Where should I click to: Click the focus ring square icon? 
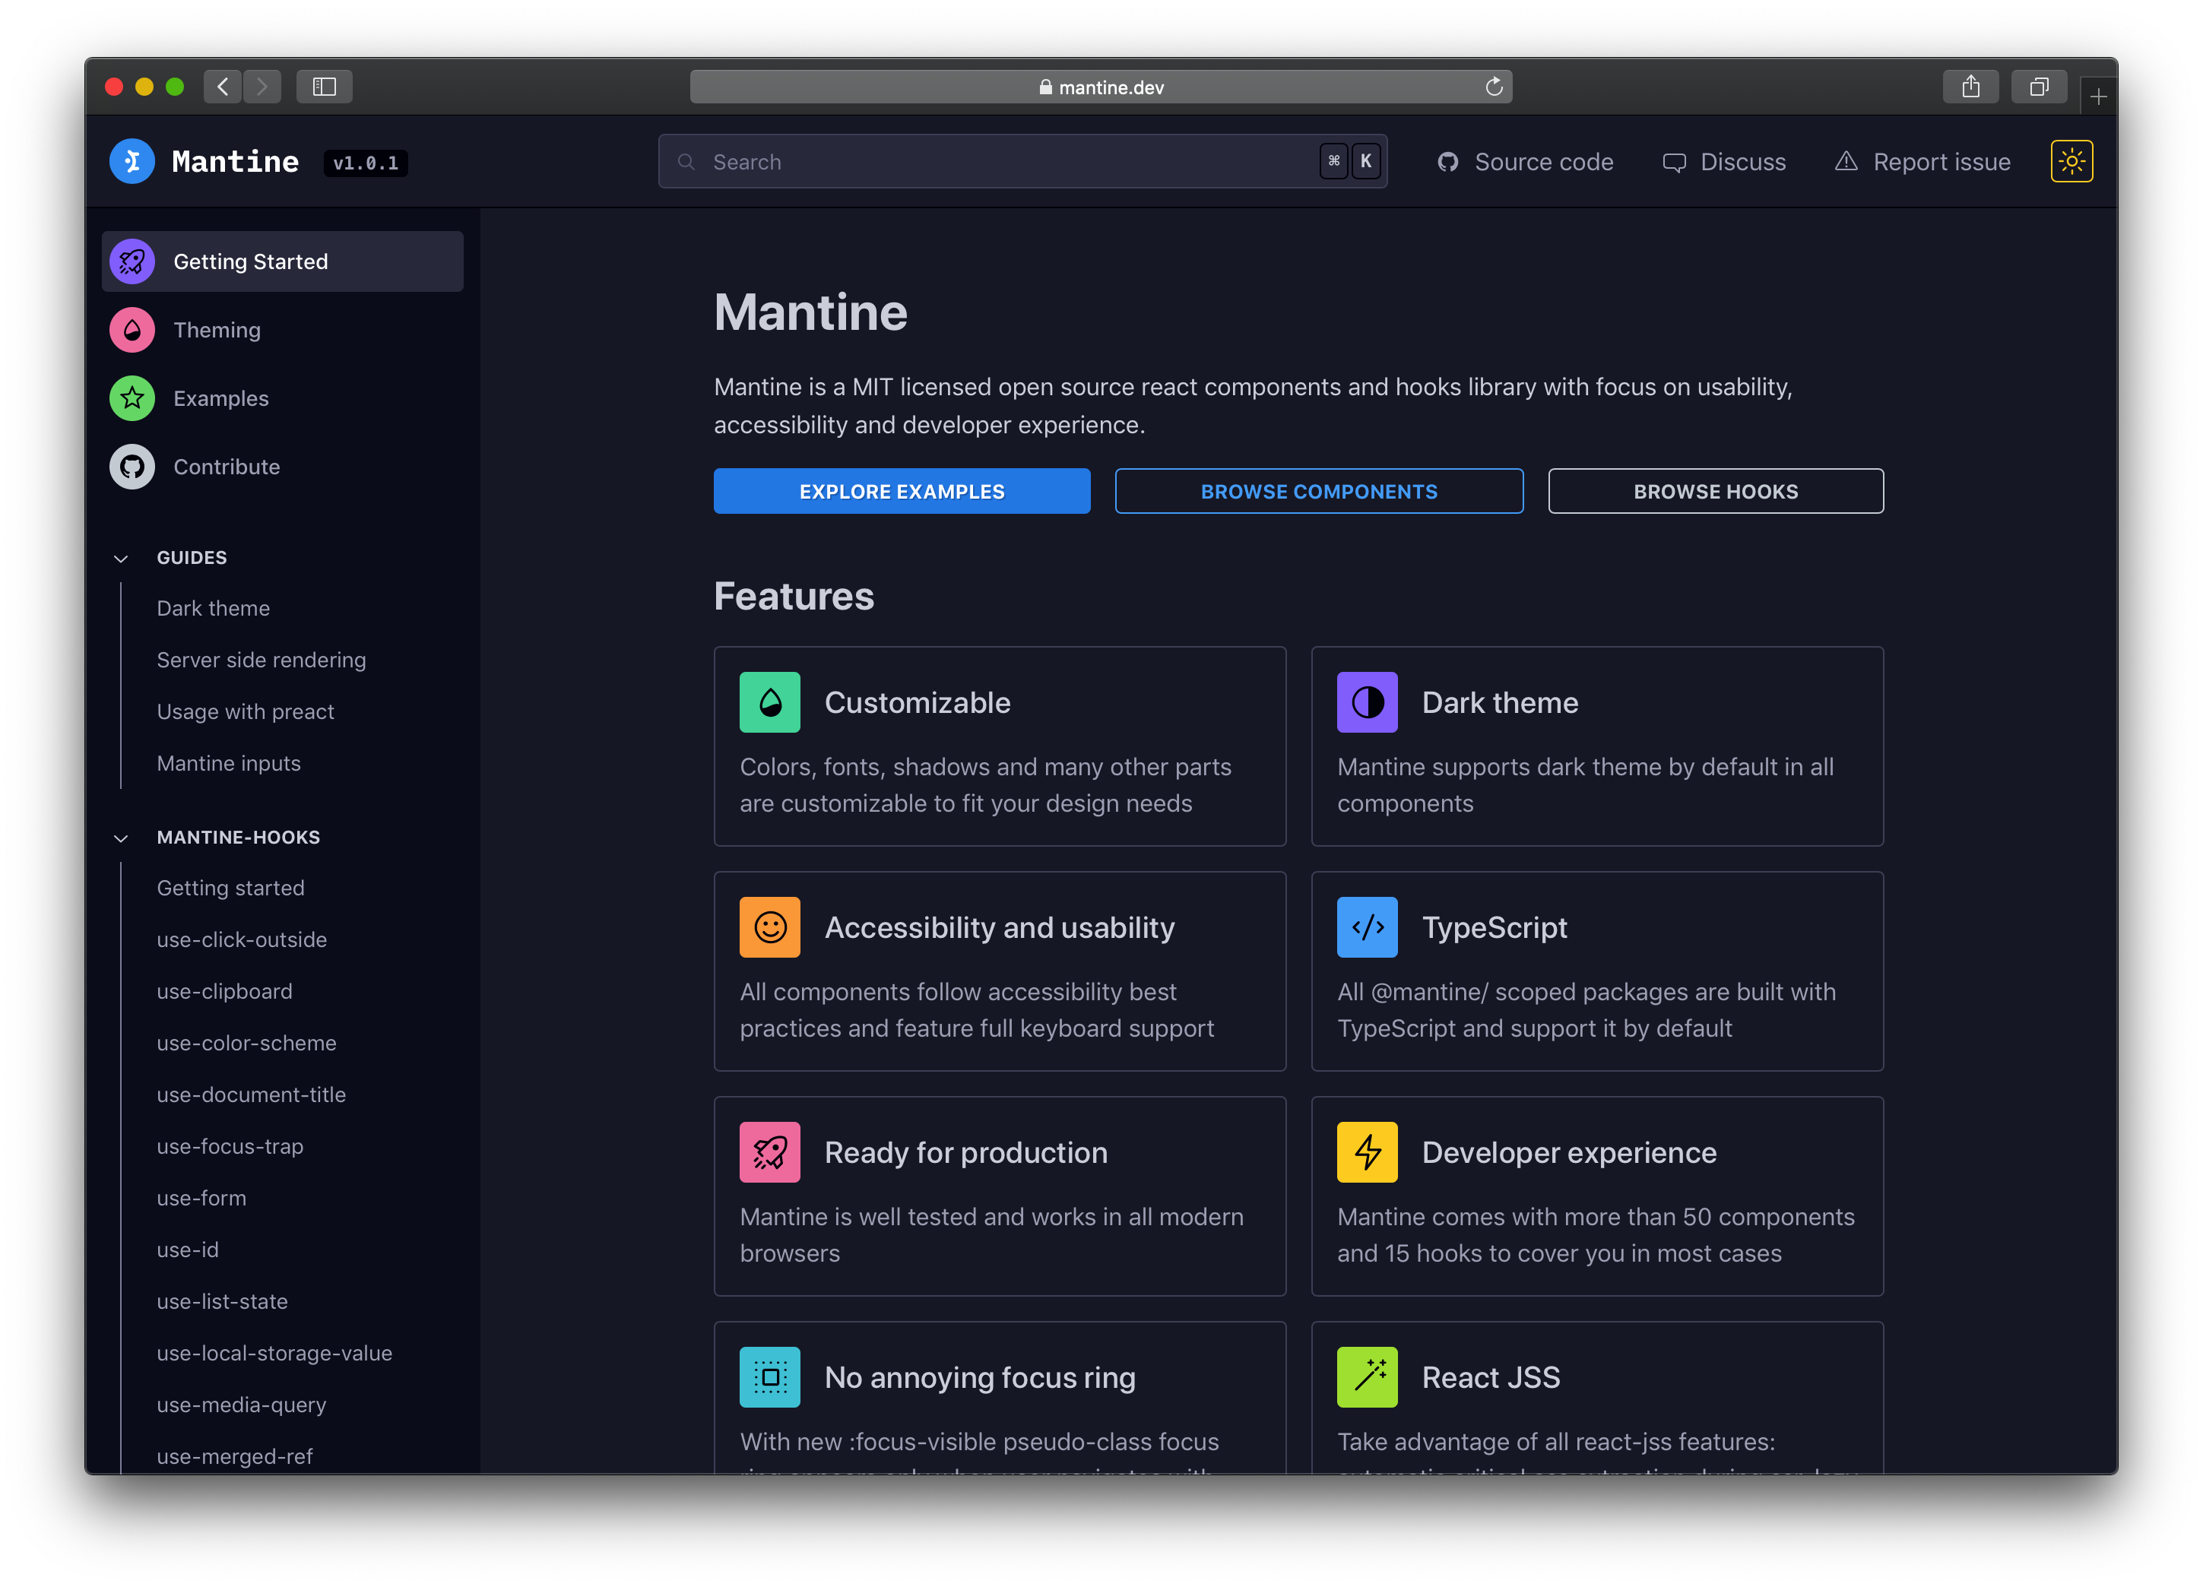tap(769, 1377)
